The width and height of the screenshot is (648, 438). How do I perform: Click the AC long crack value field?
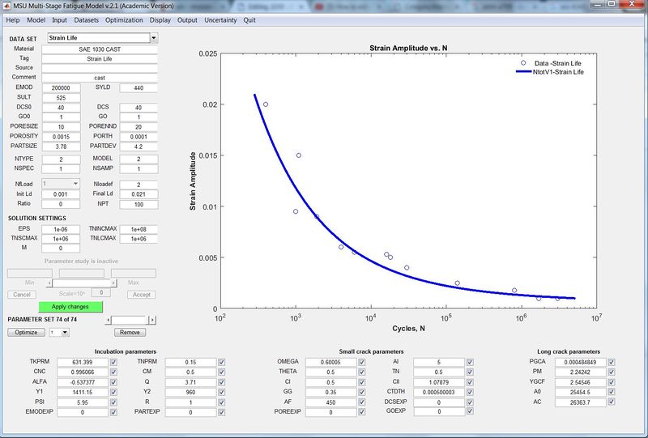pos(583,400)
